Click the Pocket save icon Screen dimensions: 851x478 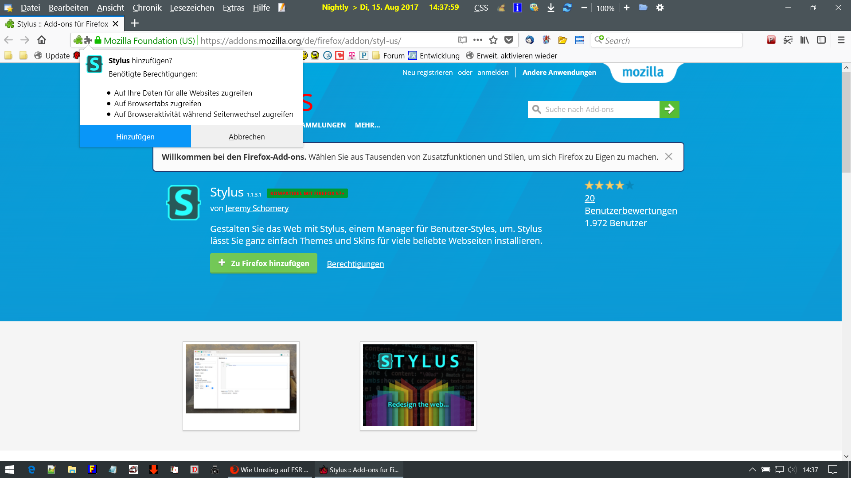[509, 40]
